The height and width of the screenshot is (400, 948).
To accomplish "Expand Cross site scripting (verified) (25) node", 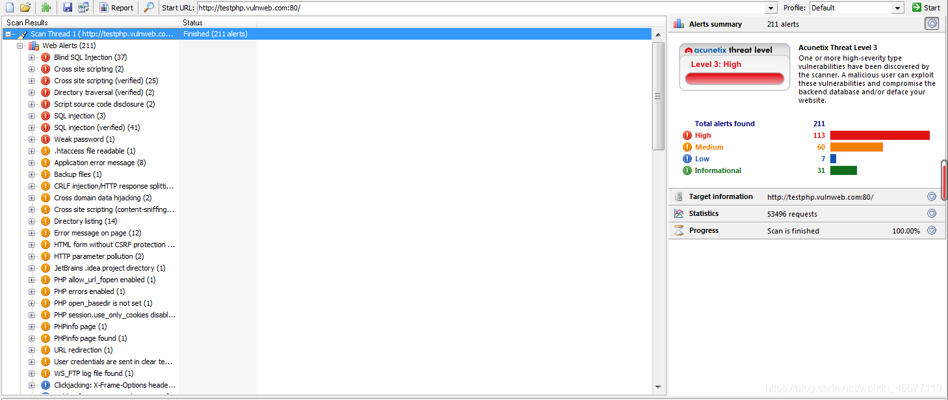I will (x=32, y=81).
